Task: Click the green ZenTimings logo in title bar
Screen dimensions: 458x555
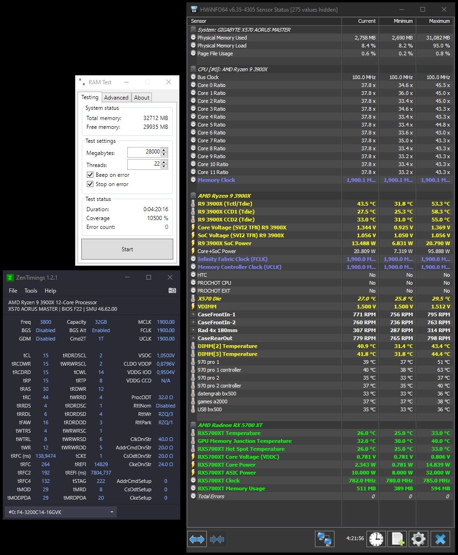Action: [10, 277]
